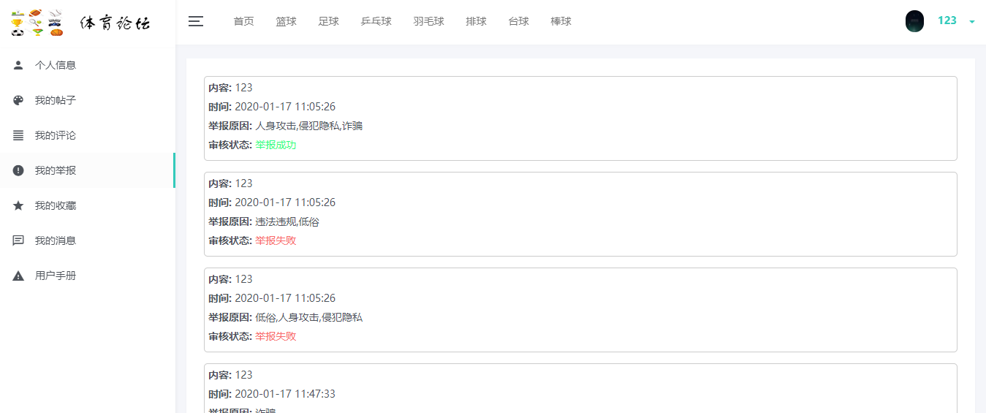Open the message icon for 我的消息
Image resolution: width=986 pixels, height=413 pixels.
point(18,240)
